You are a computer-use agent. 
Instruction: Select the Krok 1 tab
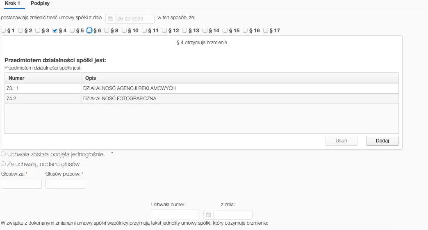12,3
